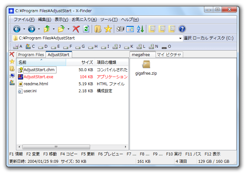Click the sidebar red X icon
The image size is (246, 174).
coord(12,54)
